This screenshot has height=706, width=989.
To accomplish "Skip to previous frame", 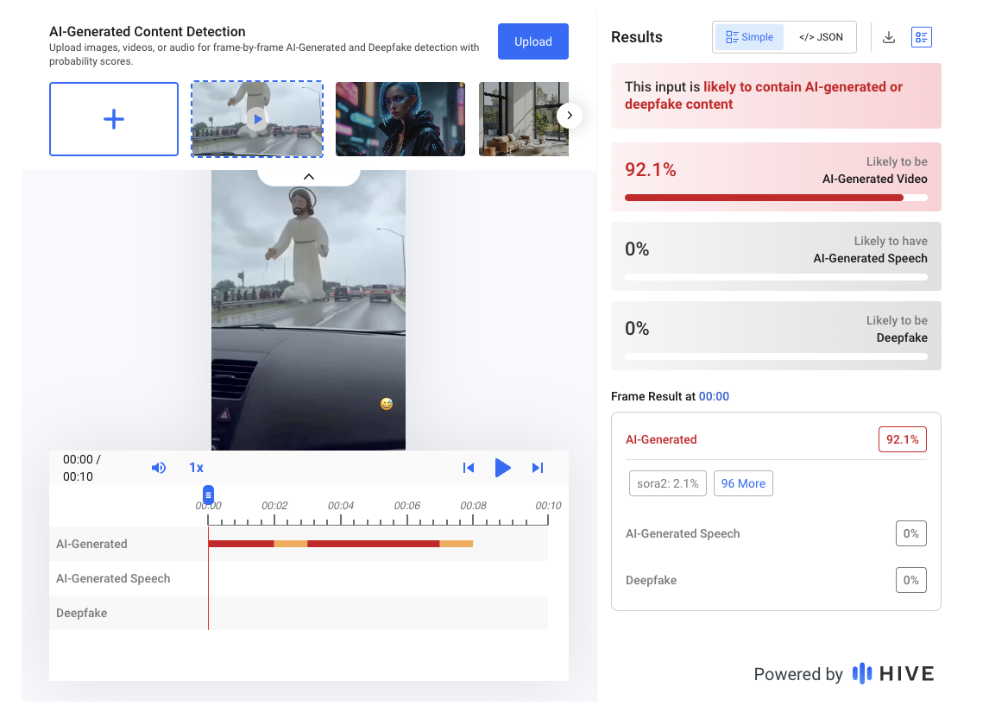I will [469, 468].
